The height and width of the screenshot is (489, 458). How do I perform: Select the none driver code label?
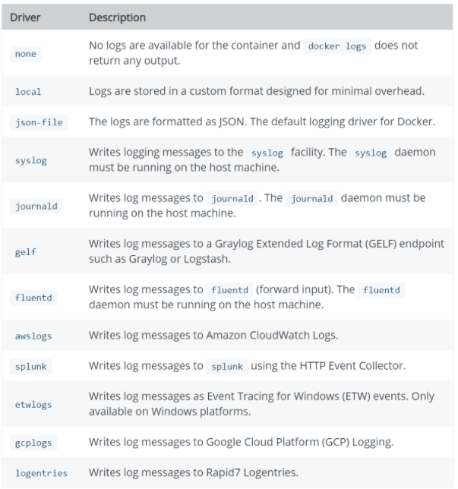point(26,54)
